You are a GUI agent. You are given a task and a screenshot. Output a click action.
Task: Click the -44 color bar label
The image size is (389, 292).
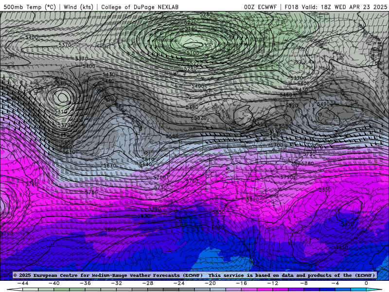tap(23, 283)
